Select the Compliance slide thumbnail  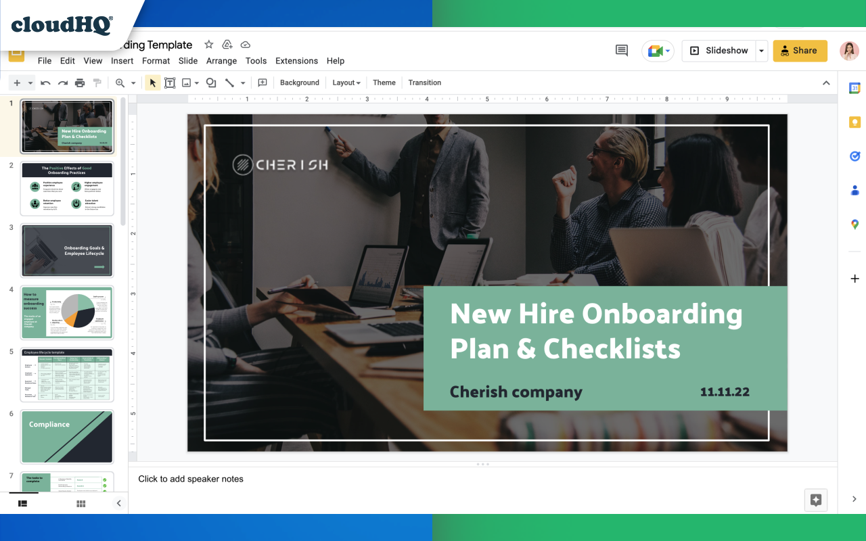pos(66,436)
